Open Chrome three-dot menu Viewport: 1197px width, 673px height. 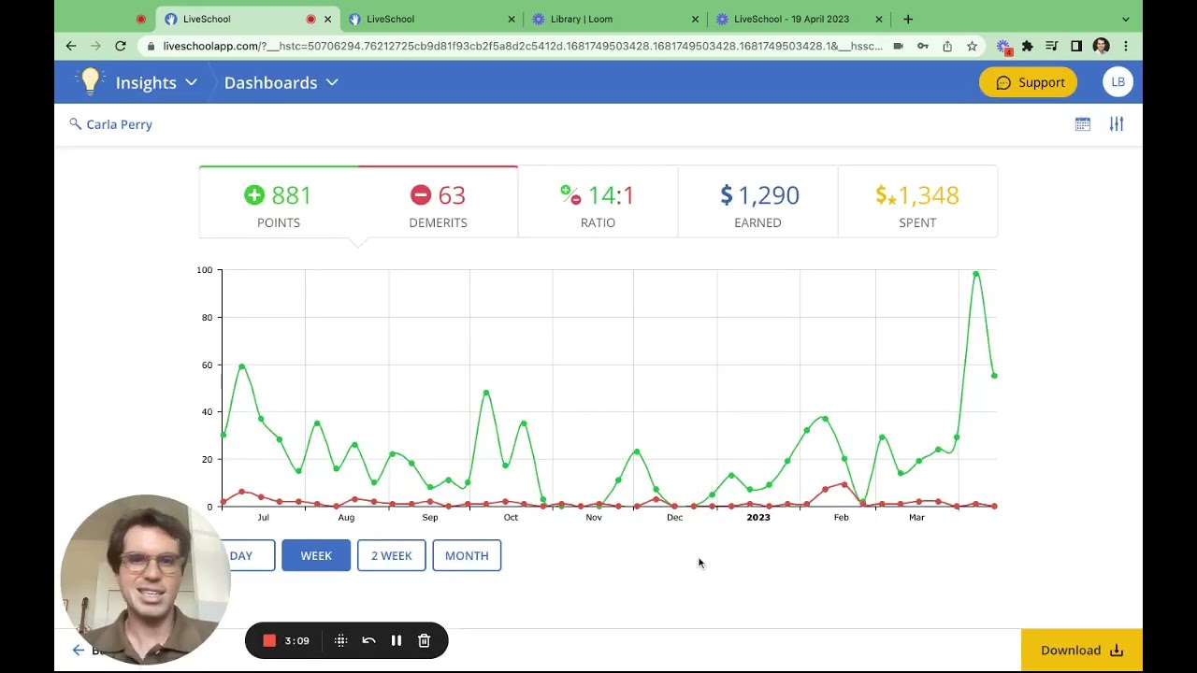(x=1126, y=46)
